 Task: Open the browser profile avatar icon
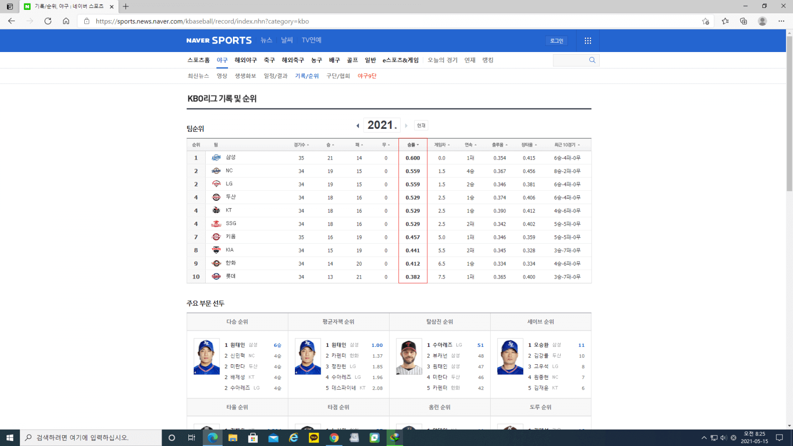[x=762, y=21]
